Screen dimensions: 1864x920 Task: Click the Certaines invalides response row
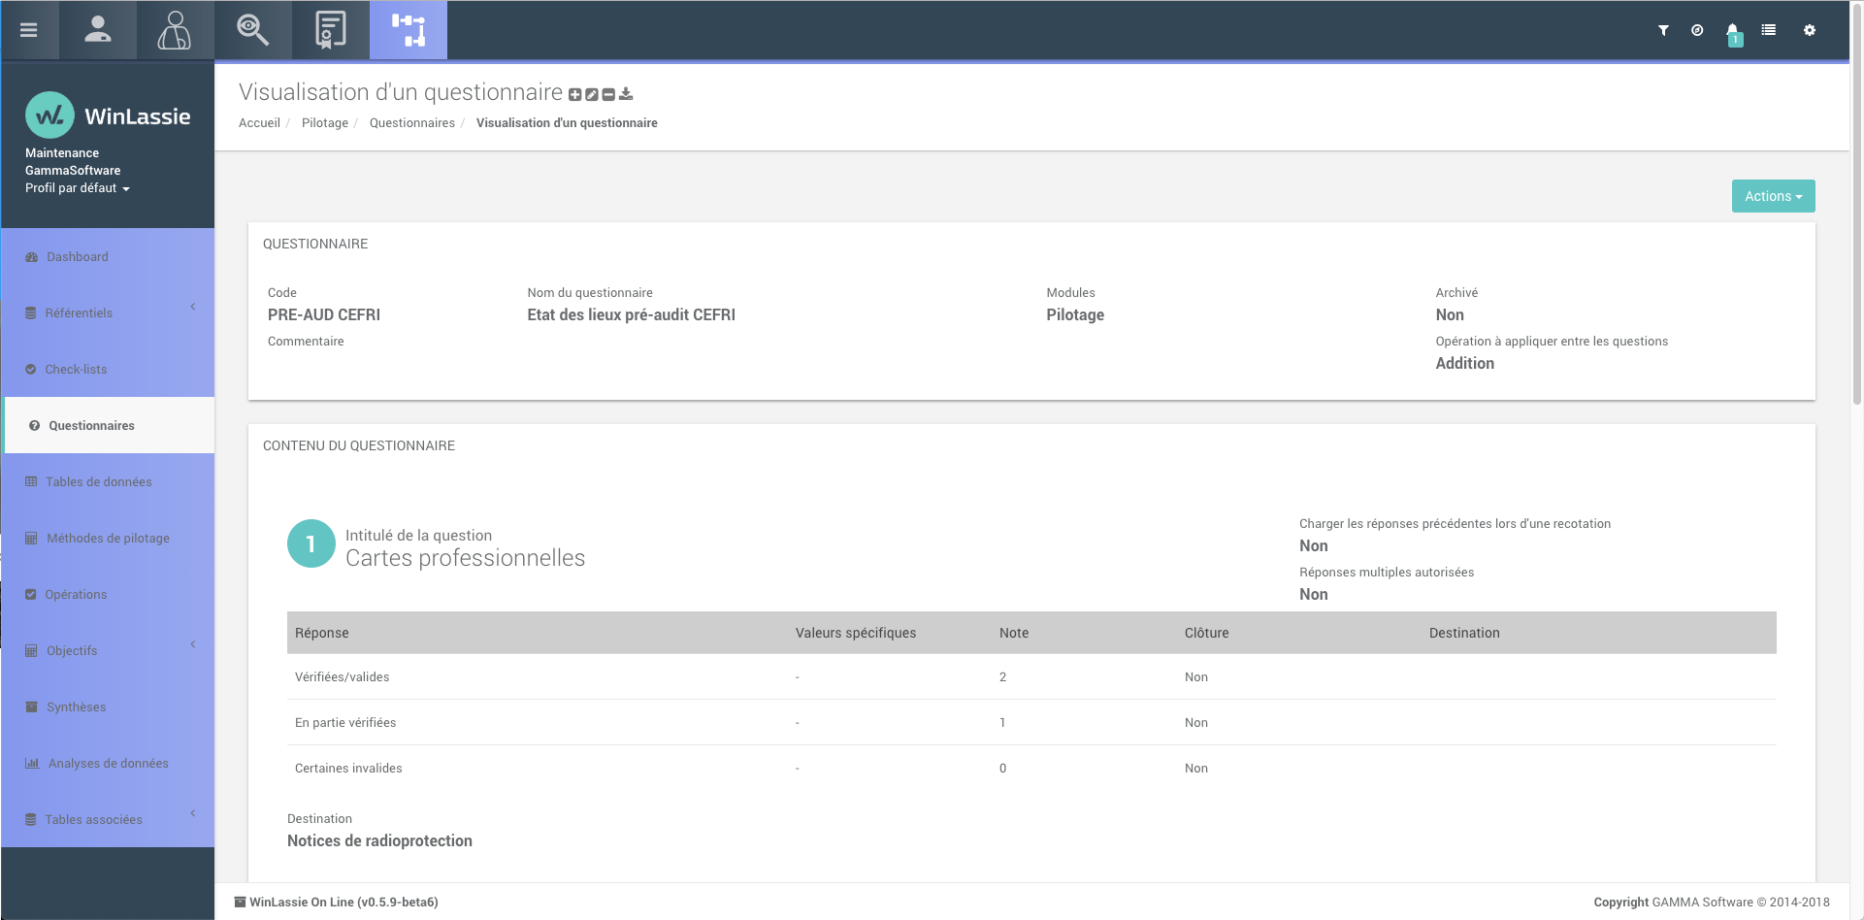1031,768
